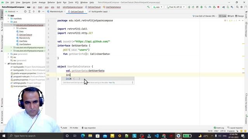Viewport: 248px width, 139px height.
Task: Open the Refactor menu
Action: point(51,3)
